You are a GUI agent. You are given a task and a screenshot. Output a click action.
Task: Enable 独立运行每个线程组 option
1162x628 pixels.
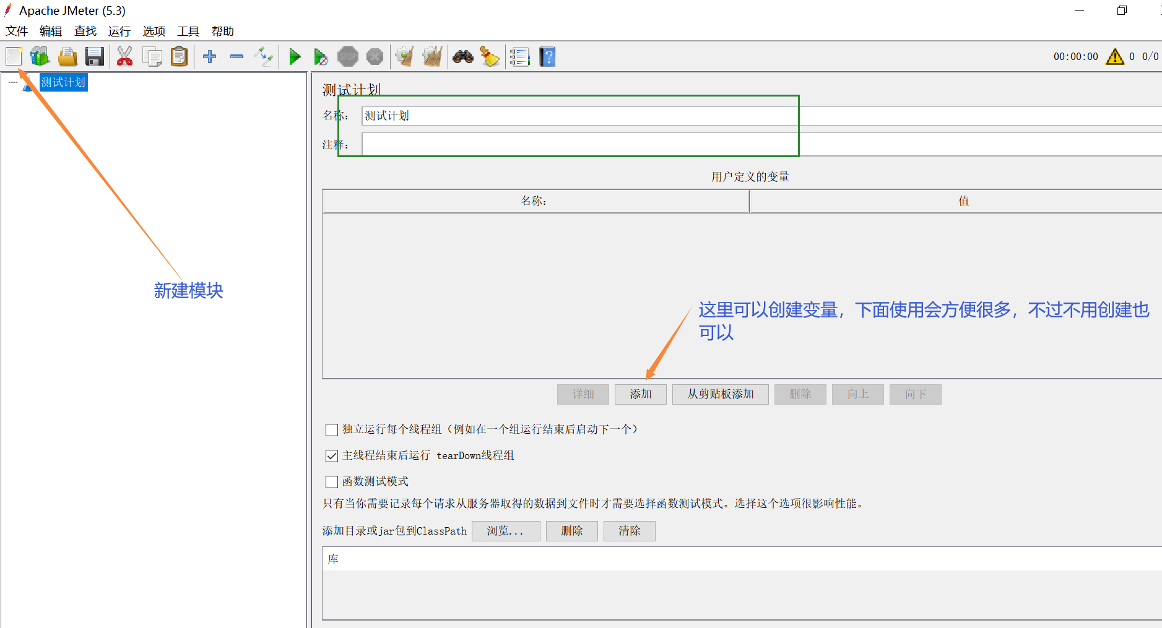point(332,429)
